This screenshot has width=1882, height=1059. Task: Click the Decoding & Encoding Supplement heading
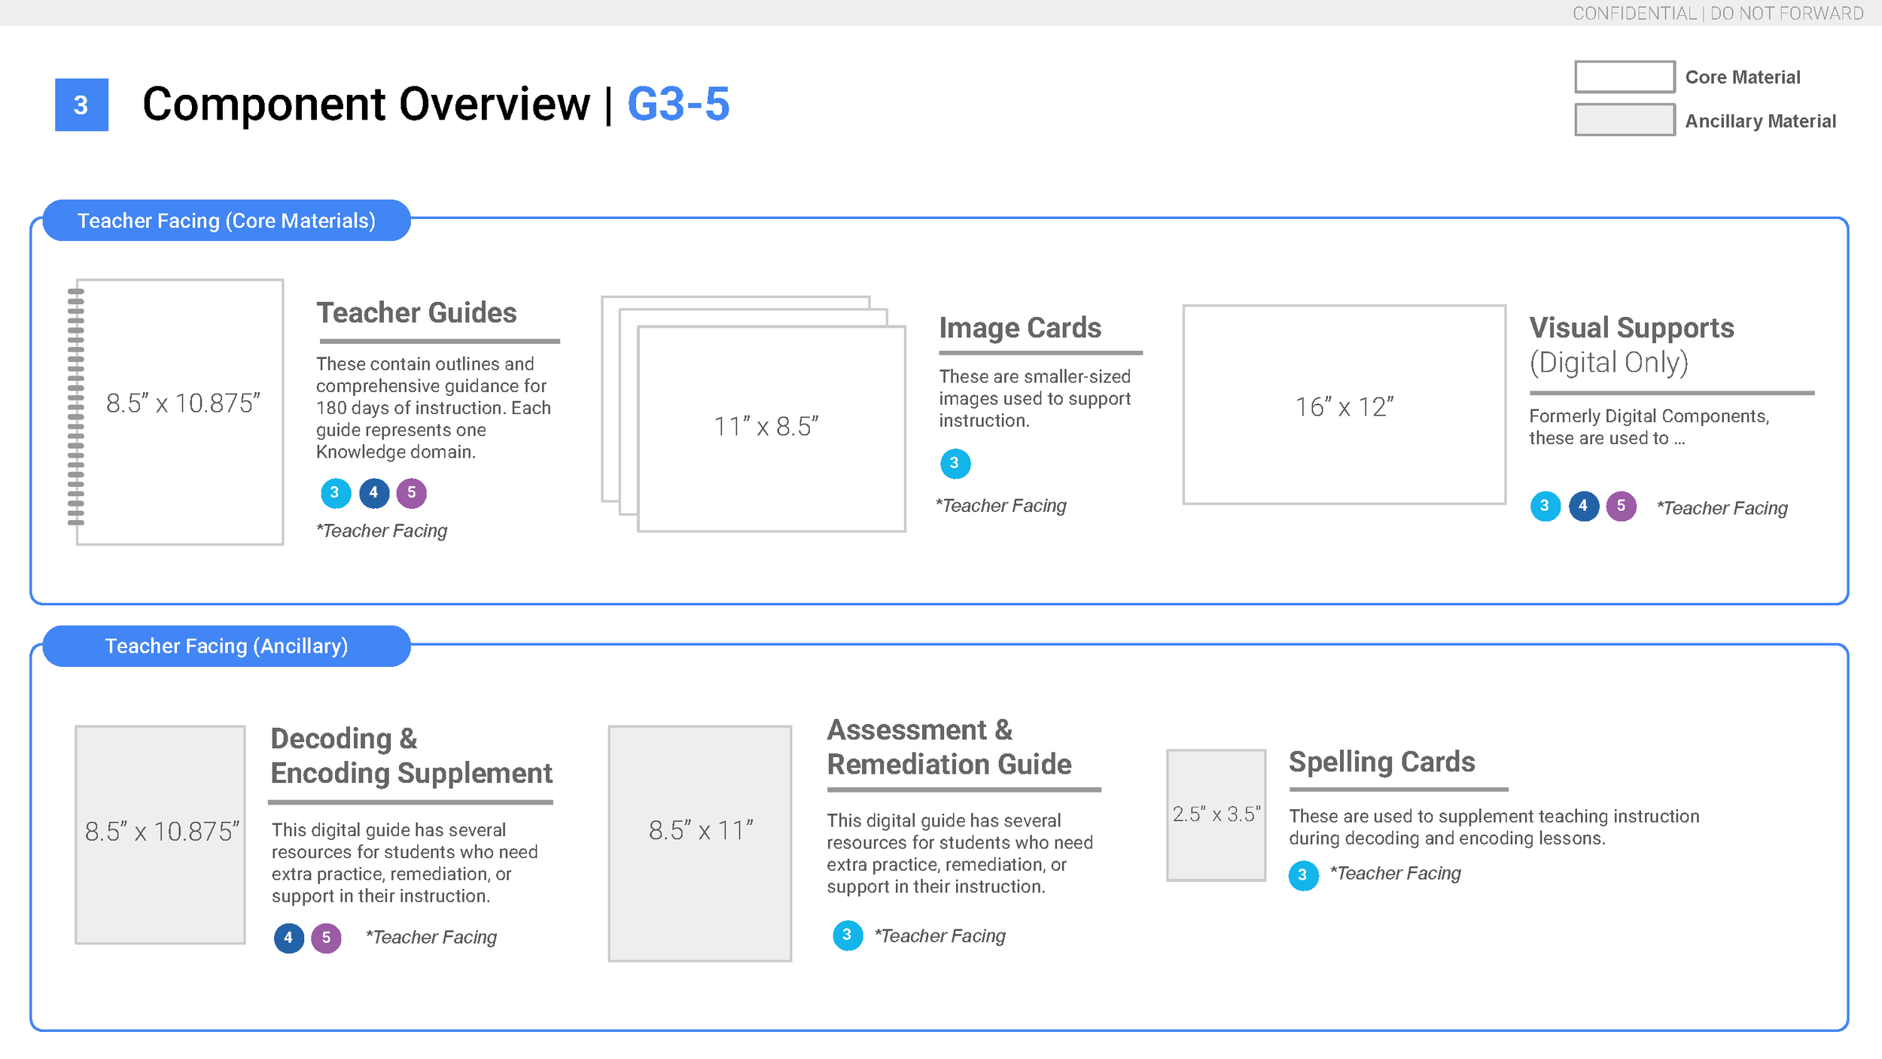pos(412,756)
